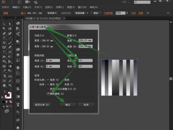Select the Eraser tool
This screenshot has width=173, height=130.
(10, 47)
